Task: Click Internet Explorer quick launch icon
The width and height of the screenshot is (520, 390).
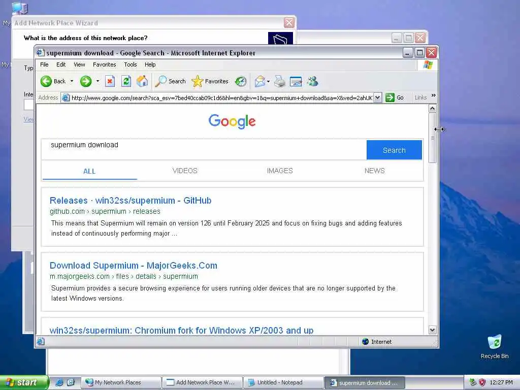Action: click(x=59, y=382)
